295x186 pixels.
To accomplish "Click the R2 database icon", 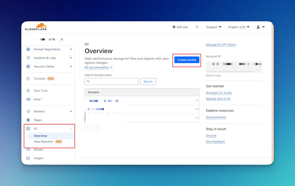I will [28, 128].
